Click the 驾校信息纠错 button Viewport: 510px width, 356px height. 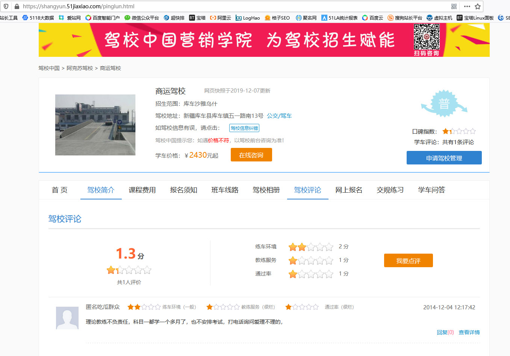tap(244, 128)
